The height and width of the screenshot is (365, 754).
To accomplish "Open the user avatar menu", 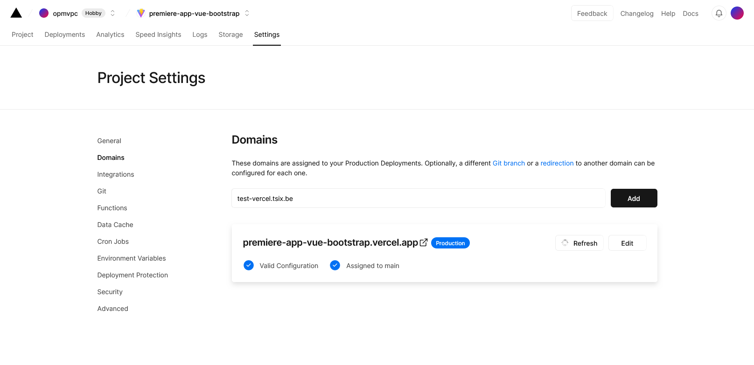I will pyautogui.click(x=737, y=13).
